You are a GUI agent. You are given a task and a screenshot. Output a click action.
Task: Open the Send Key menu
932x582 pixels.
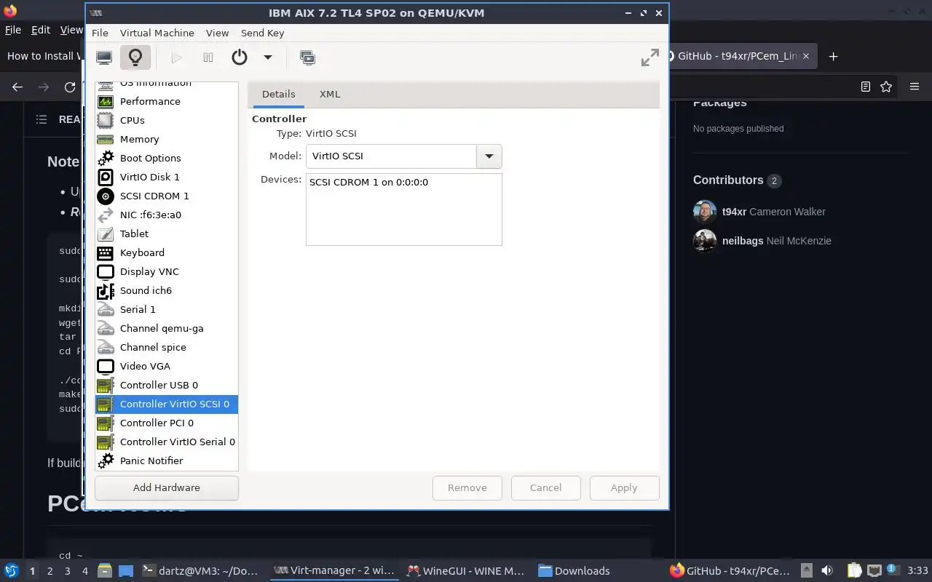[x=262, y=33]
